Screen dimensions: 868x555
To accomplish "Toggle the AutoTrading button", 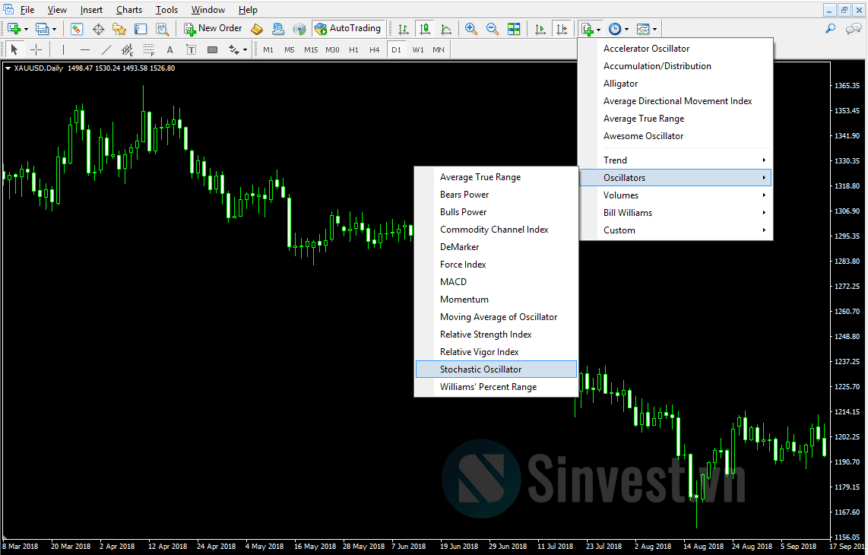I will (x=347, y=28).
